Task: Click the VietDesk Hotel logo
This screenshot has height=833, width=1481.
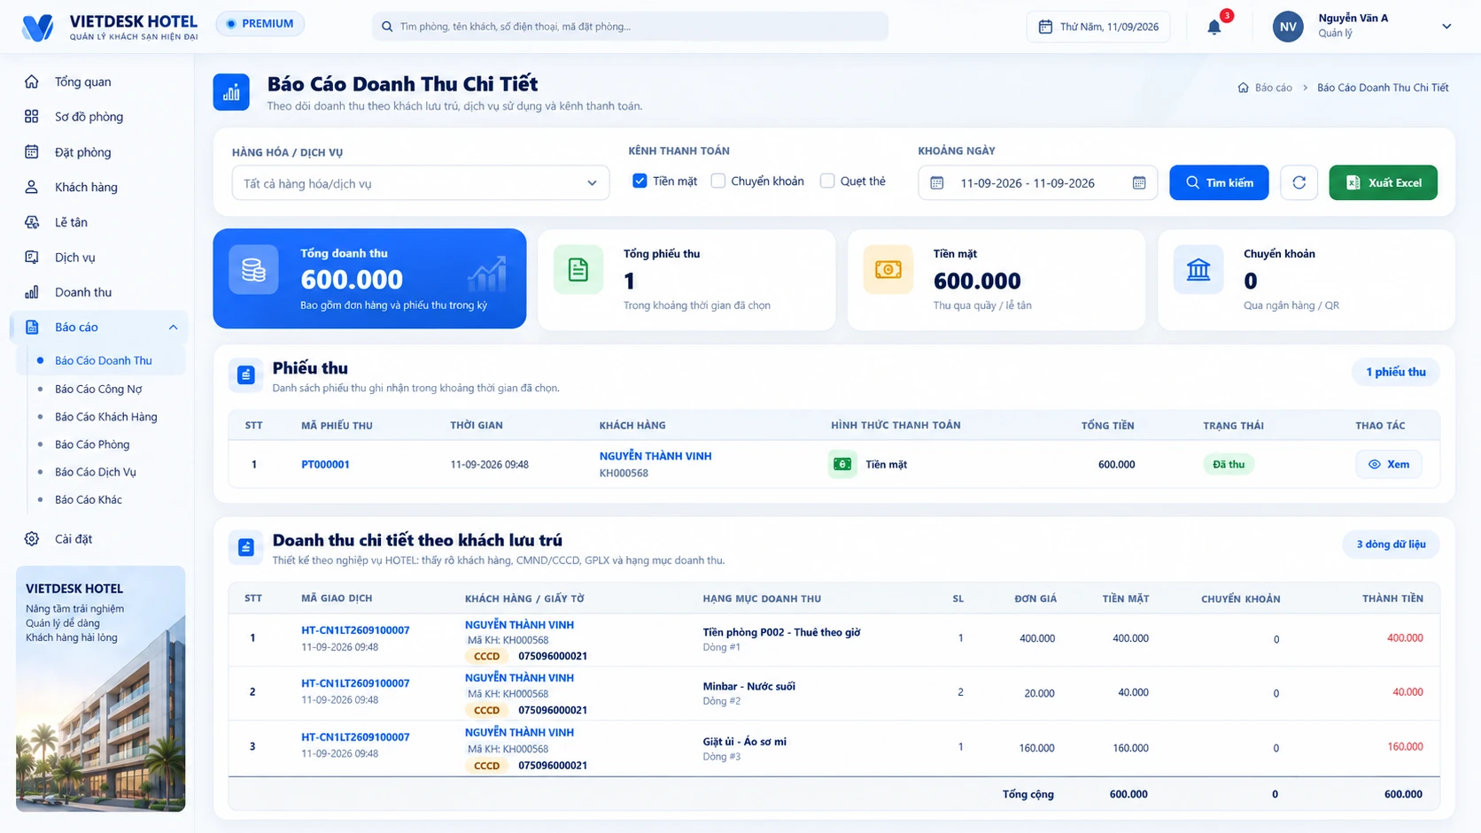Action: [37, 27]
